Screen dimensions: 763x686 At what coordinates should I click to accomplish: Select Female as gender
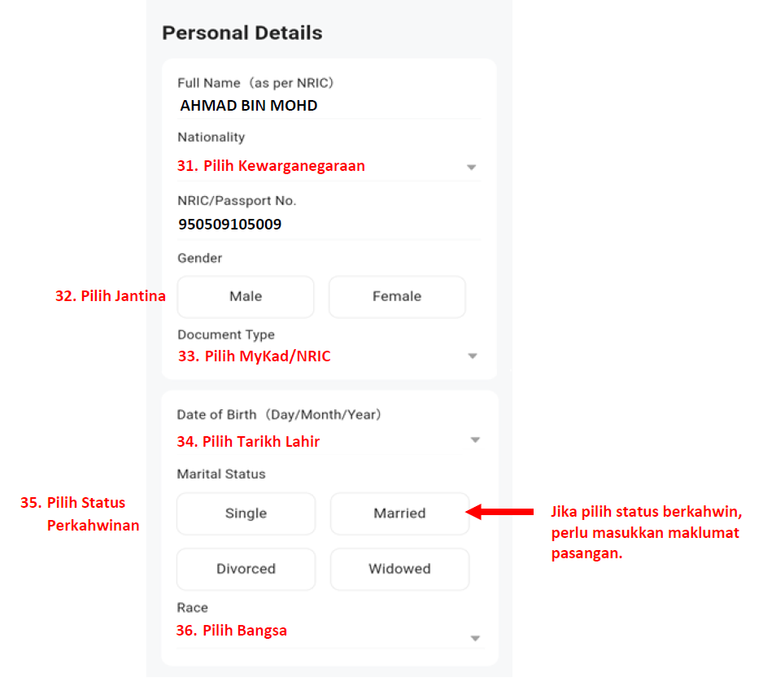coord(397,296)
